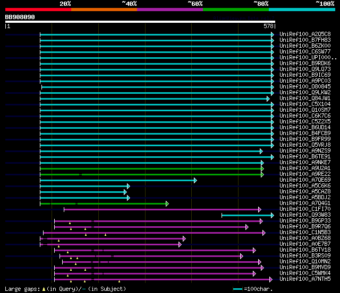Open the UniRef100_Q9LQ73 hit label
The width and height of the screenshot is (340, 293).
coord(305,69)
